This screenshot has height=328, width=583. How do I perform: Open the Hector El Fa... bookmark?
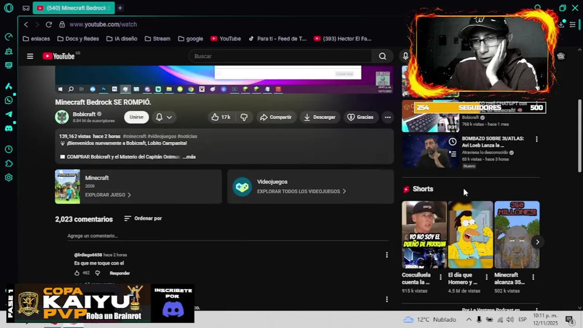[343, 39]
